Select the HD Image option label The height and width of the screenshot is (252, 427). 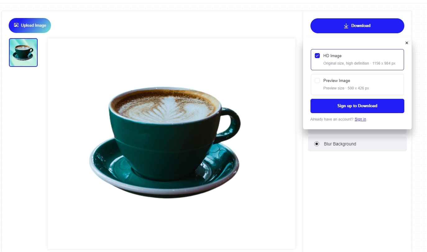point(332,56)
